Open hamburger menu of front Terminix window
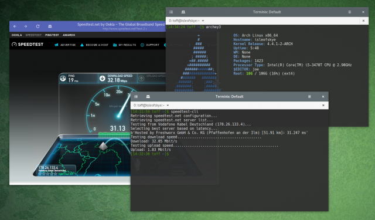The width and height of the screenshot is (375, 220). pos(309,96)
